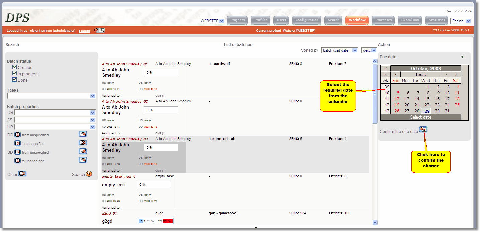Toggle the In progress batch status checkbox
480x232 pixels.
(14, 73)
